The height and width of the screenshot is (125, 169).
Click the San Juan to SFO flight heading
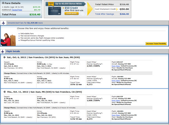[x=44, y=92]
